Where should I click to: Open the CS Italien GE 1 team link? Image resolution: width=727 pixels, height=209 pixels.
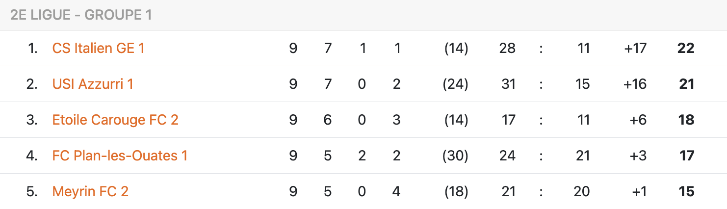click(x=98, y=48)
